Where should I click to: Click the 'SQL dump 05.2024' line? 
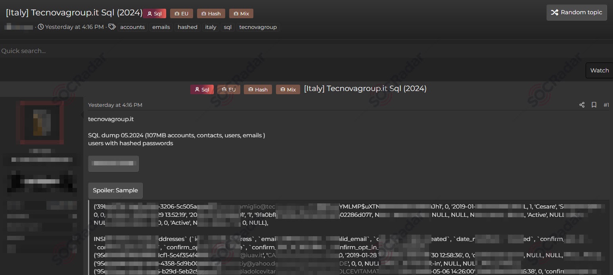coord(176,135)
